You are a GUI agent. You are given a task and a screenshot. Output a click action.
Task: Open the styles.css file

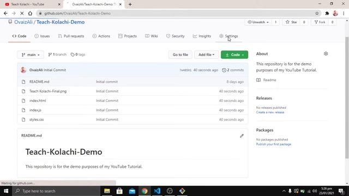[37, 120]
